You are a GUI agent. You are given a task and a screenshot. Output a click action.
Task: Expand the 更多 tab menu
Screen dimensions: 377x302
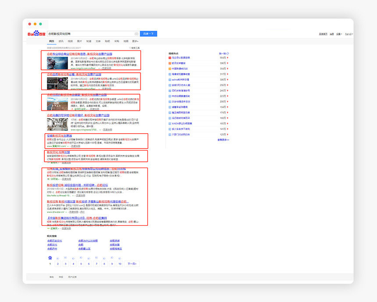135,41
